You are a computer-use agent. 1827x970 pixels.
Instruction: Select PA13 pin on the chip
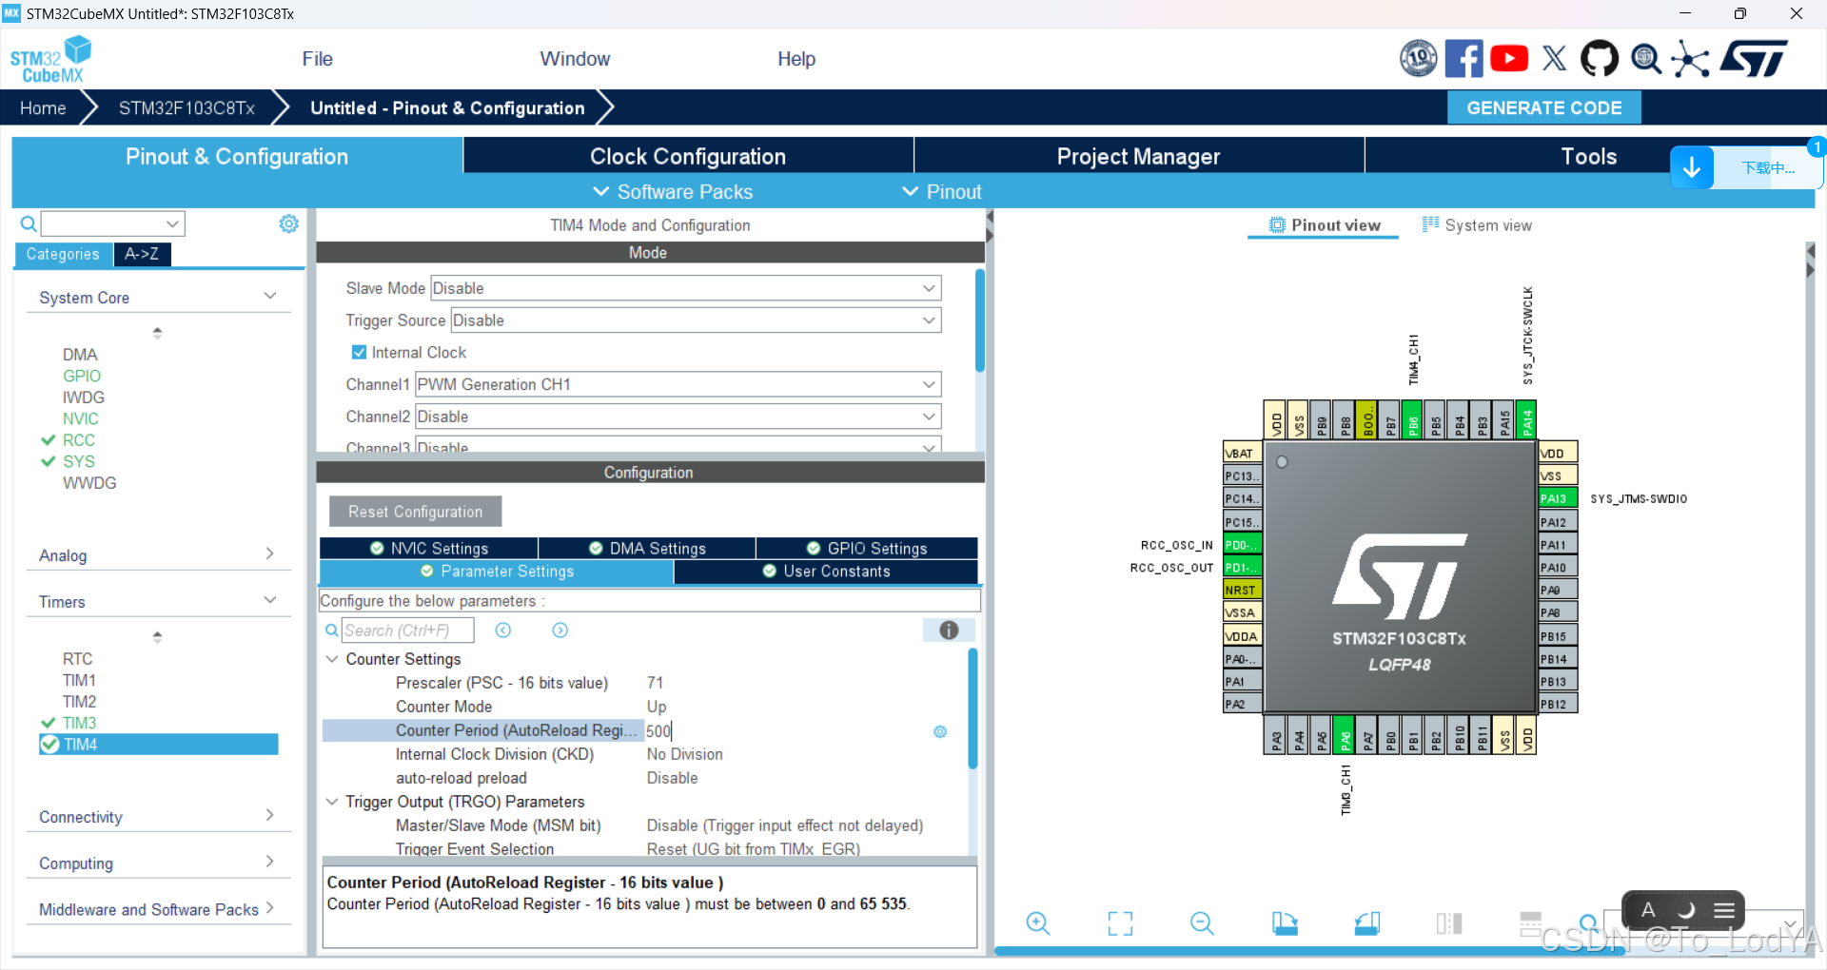1558,498
